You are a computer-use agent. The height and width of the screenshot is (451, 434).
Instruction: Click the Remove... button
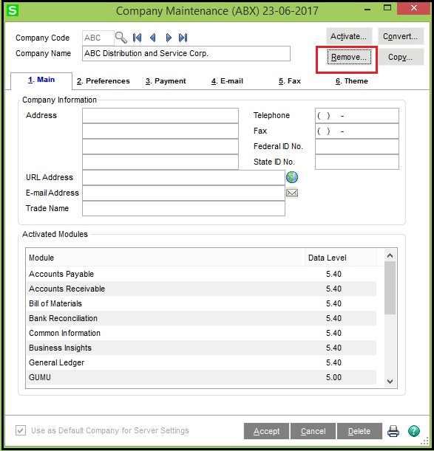pos(349,57)
